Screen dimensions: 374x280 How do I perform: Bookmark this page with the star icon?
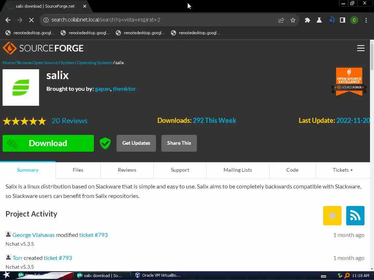[293, 20]
